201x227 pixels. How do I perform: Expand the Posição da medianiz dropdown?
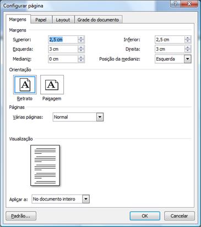[187, 59]
